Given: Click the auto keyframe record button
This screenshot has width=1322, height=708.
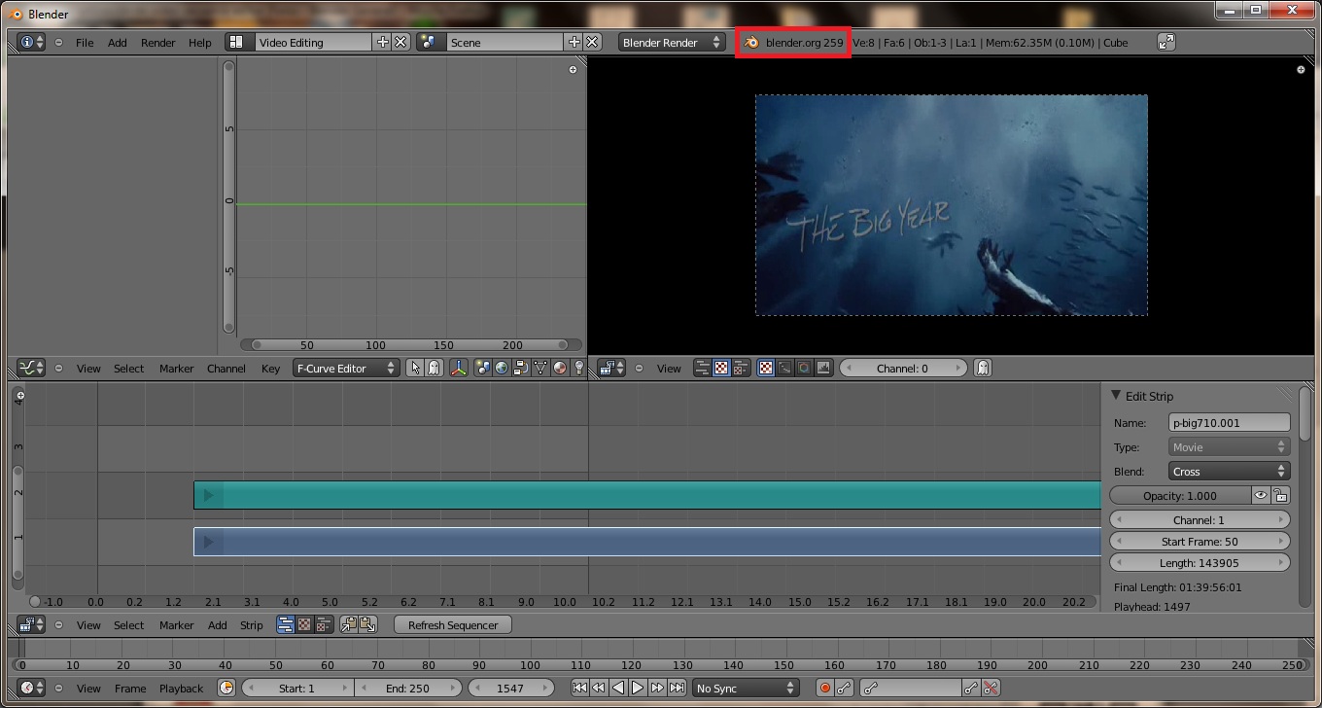Looking at the screenshot, I should [824, 688].
